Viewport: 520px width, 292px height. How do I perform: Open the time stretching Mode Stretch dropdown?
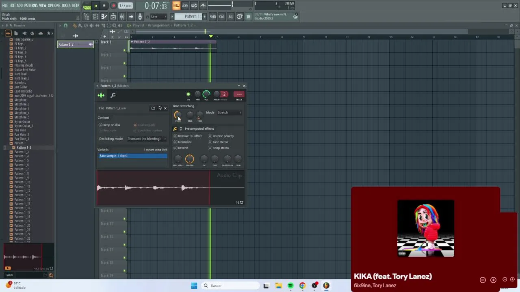tap(230, 112)
